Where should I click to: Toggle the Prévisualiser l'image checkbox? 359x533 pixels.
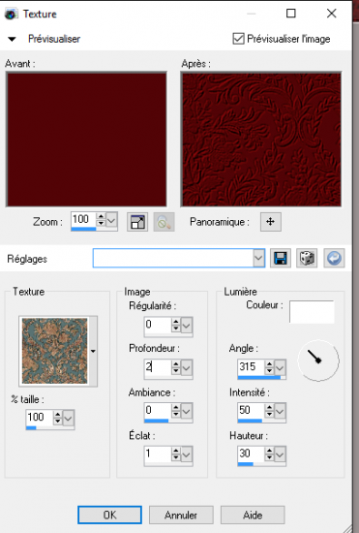tap(238, 39)
